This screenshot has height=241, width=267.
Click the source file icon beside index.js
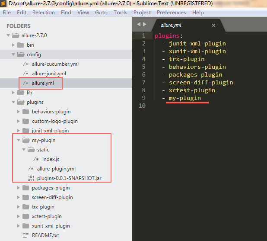point(36,159)
